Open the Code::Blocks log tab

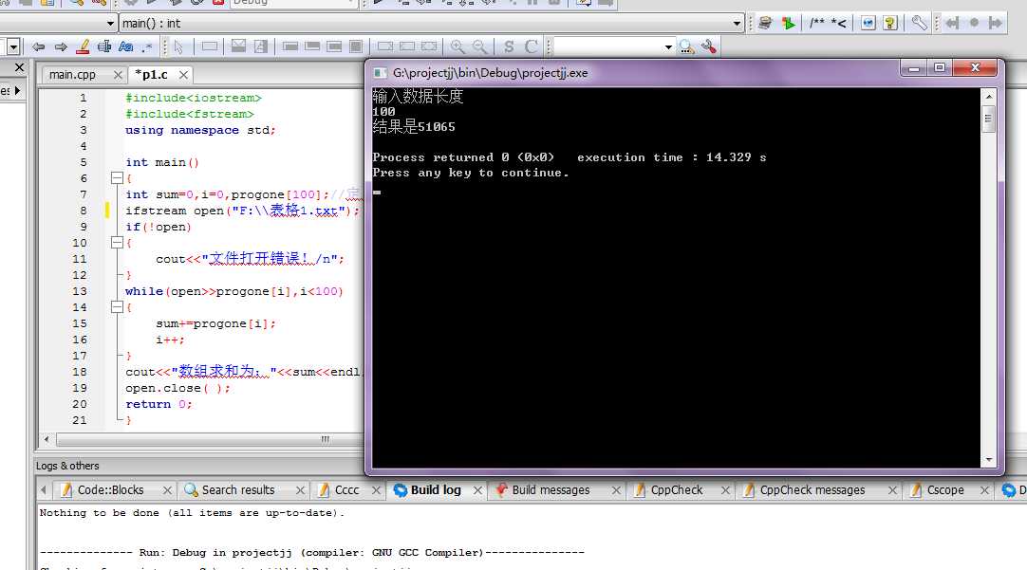pos(110,490)
